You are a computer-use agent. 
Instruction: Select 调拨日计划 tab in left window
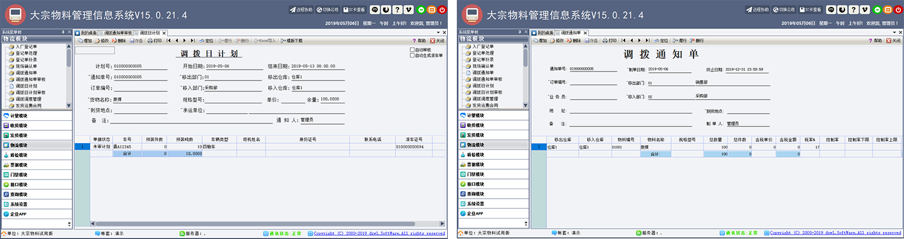pyautogui.click(x=150, y=32)
